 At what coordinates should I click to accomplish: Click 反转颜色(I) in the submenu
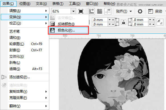point(69,24)
